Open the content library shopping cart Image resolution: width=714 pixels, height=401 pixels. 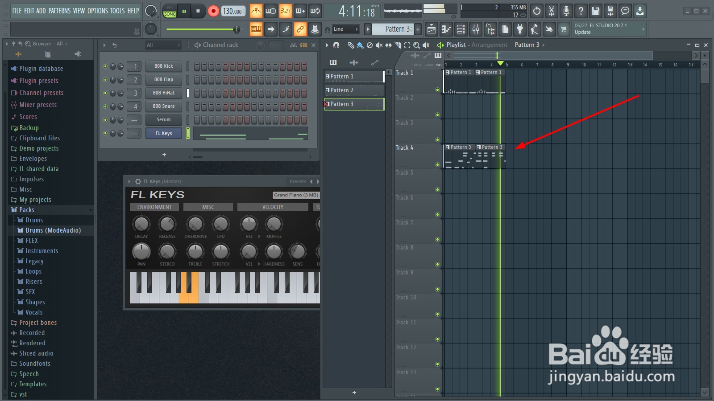pos(564,29)
